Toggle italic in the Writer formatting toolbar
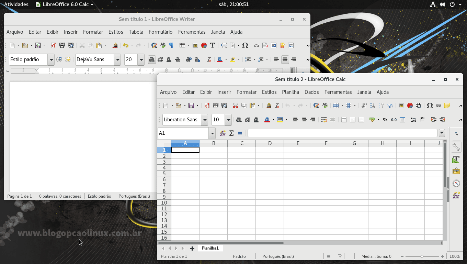 tap(160, 59)
